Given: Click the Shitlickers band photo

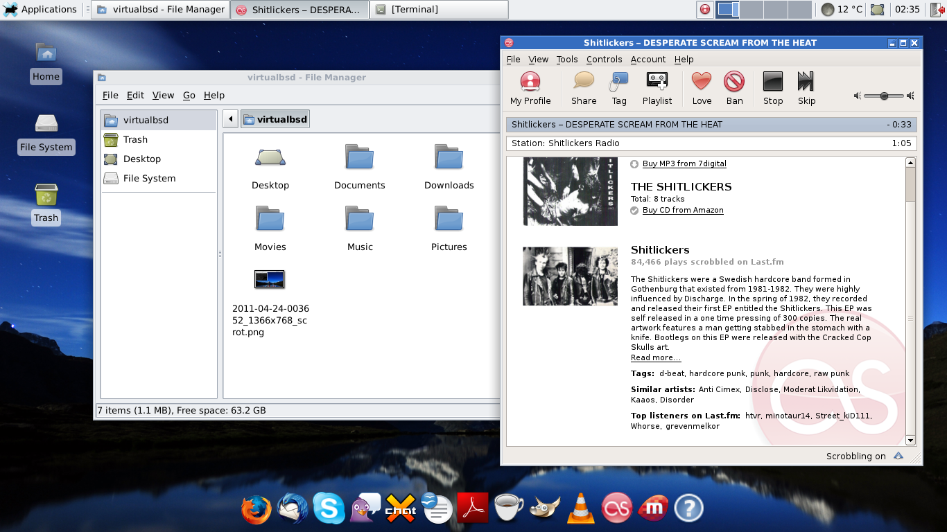Looking at the screenshot, I should click(570, 276).
